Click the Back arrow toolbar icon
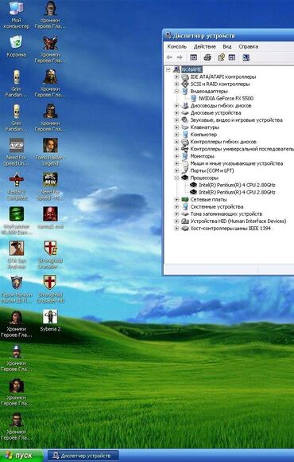Image resolution: width=294 pixels, height=462 pixels. click(169, 57)
